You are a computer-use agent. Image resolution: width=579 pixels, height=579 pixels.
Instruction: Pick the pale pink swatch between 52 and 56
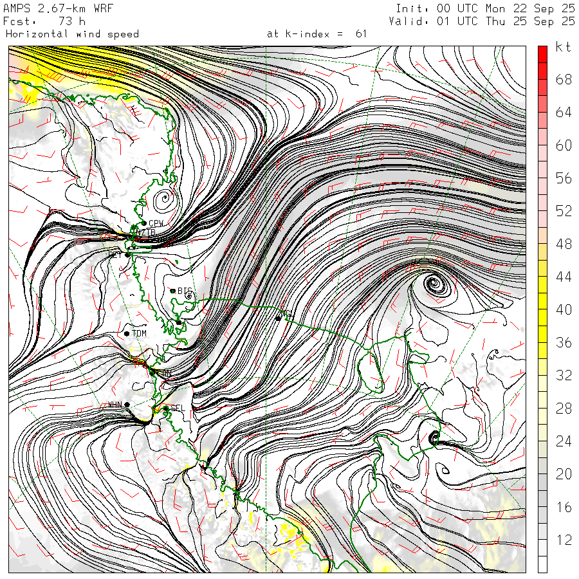click(x=542, y=186)
